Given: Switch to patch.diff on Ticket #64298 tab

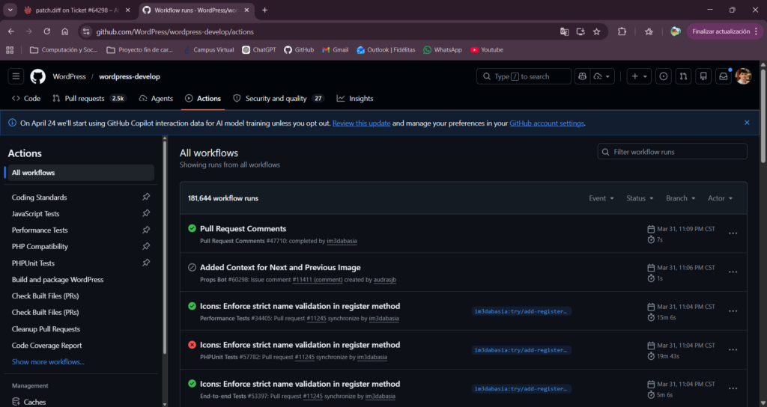Looking at the screenshot, I should coord(78,10).
